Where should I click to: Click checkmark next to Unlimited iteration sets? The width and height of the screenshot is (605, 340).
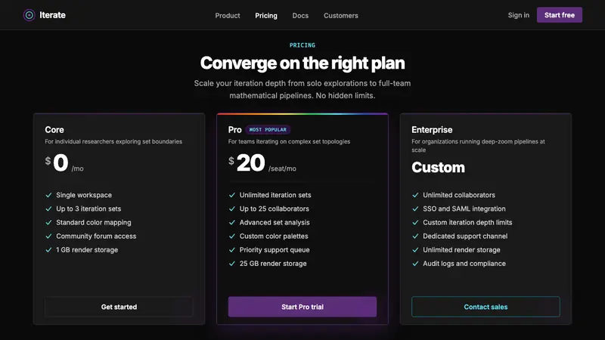coord(232,195)
